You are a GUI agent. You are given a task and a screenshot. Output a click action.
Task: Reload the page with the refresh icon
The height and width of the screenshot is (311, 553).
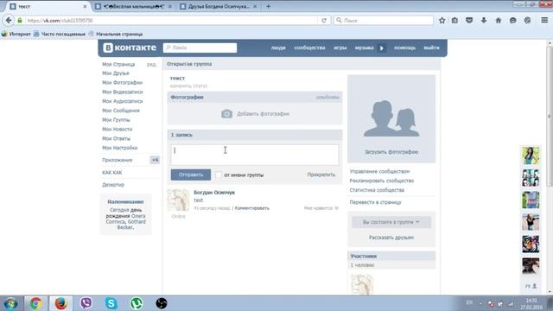click(324, 21)
